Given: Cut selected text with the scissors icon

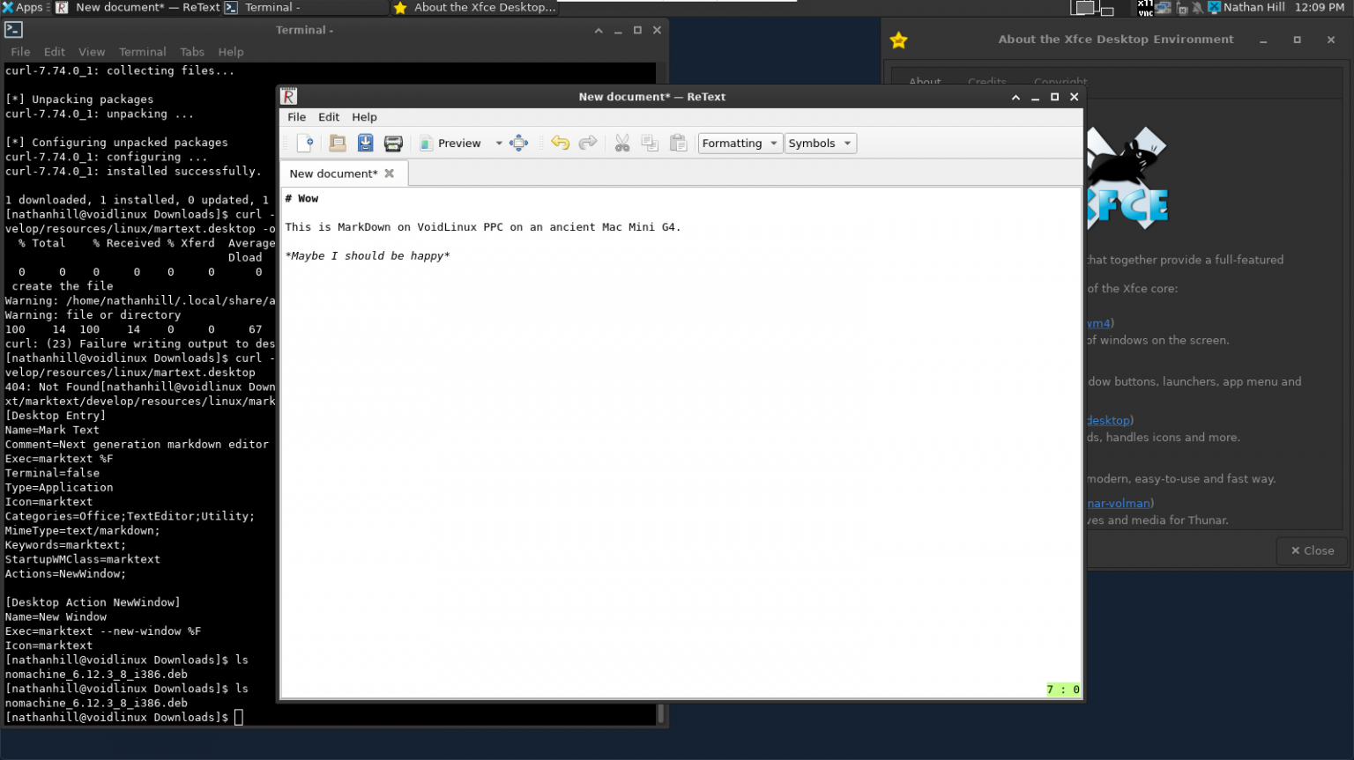Looking at the screenshot, I should (621, 143).
